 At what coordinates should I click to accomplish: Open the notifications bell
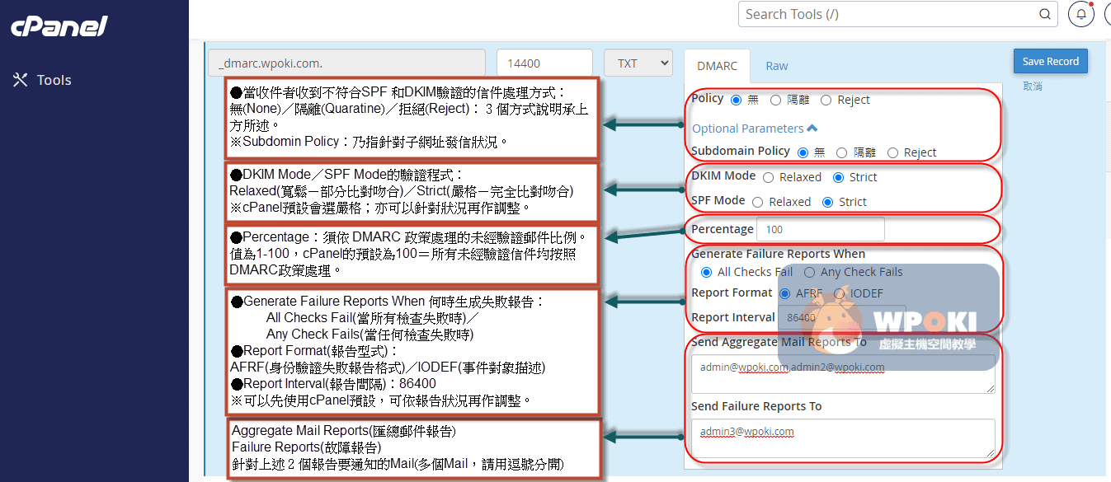point(1081,14)
